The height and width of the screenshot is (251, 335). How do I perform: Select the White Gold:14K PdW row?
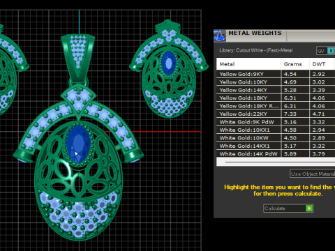click(276, 154)
